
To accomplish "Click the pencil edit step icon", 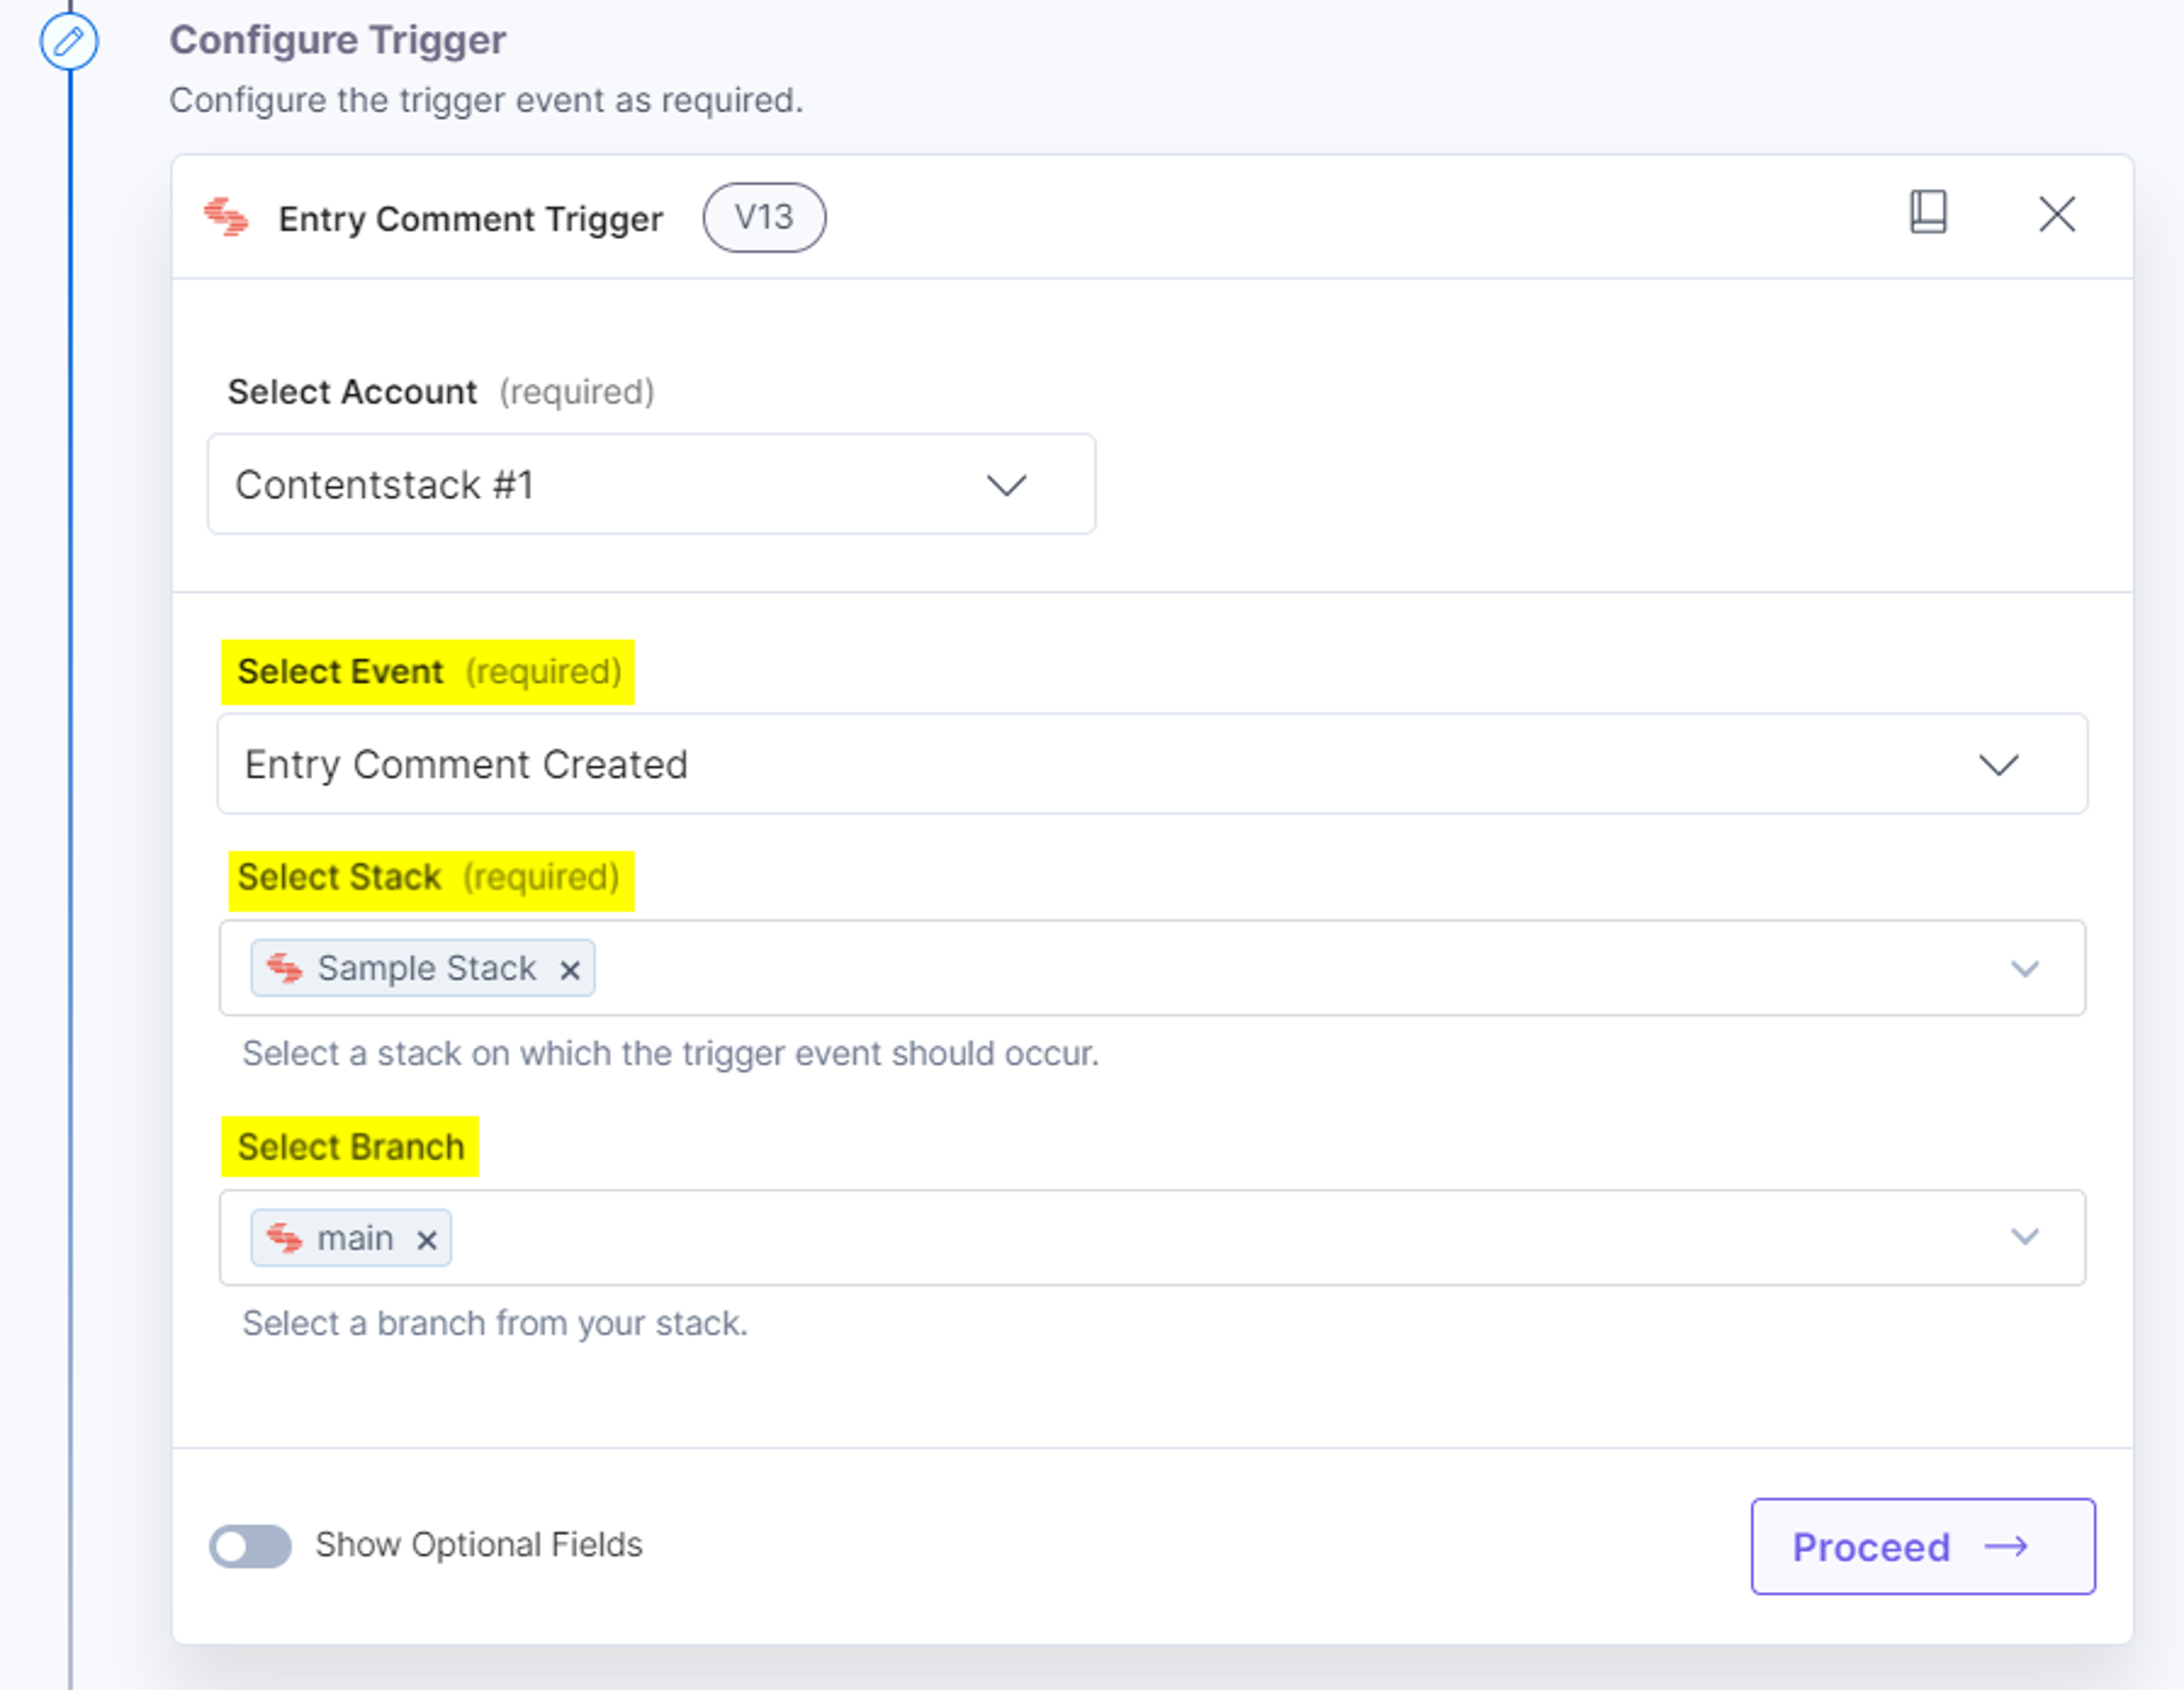I will [69, 42].
